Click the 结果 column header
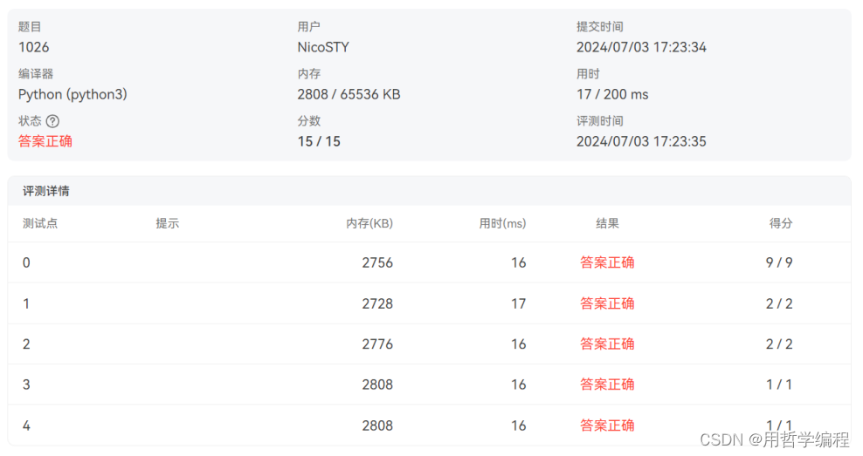This screenshot has height=456, width=863. click(607, 223)
